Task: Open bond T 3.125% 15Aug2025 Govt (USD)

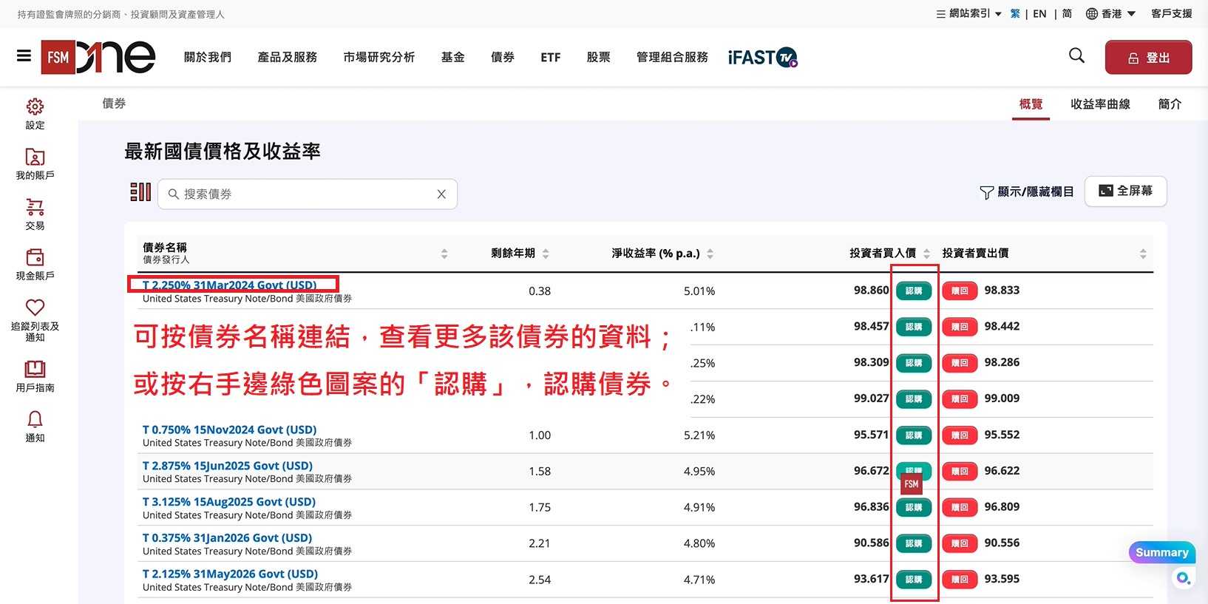Action: point(229,502)
